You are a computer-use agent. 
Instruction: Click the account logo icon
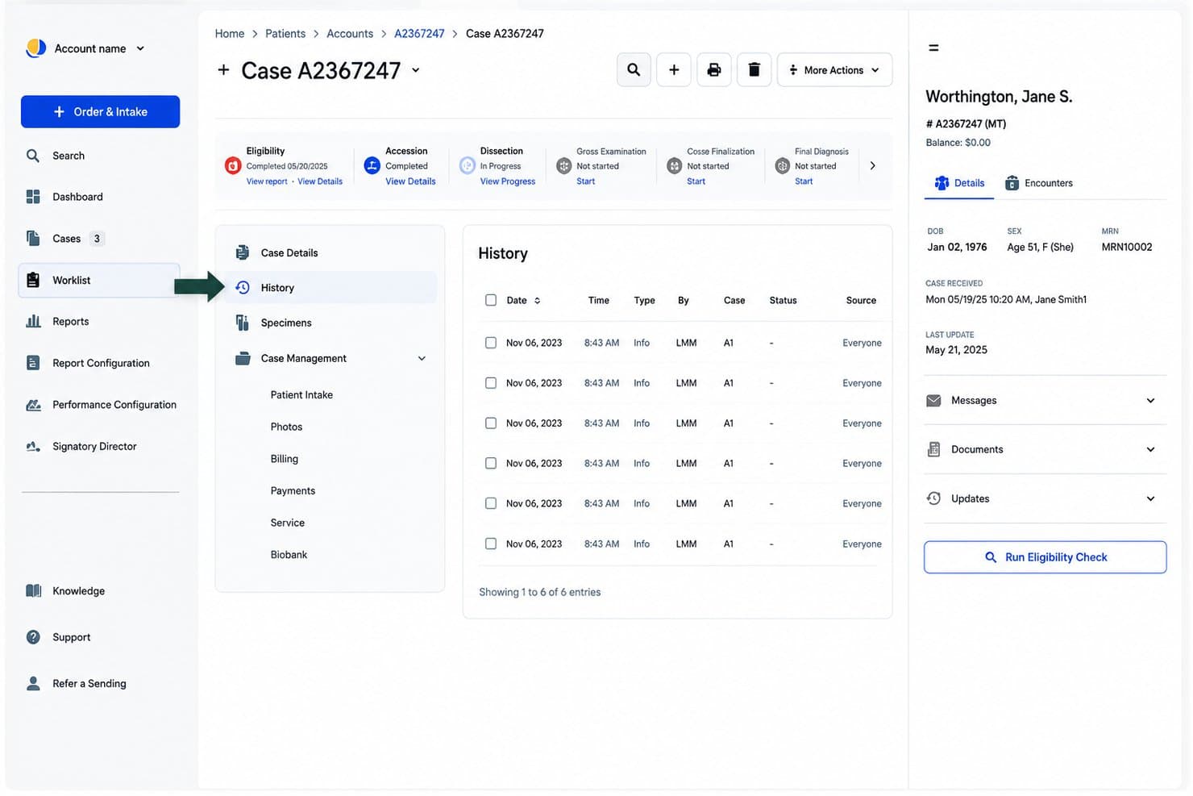(35, 48)
